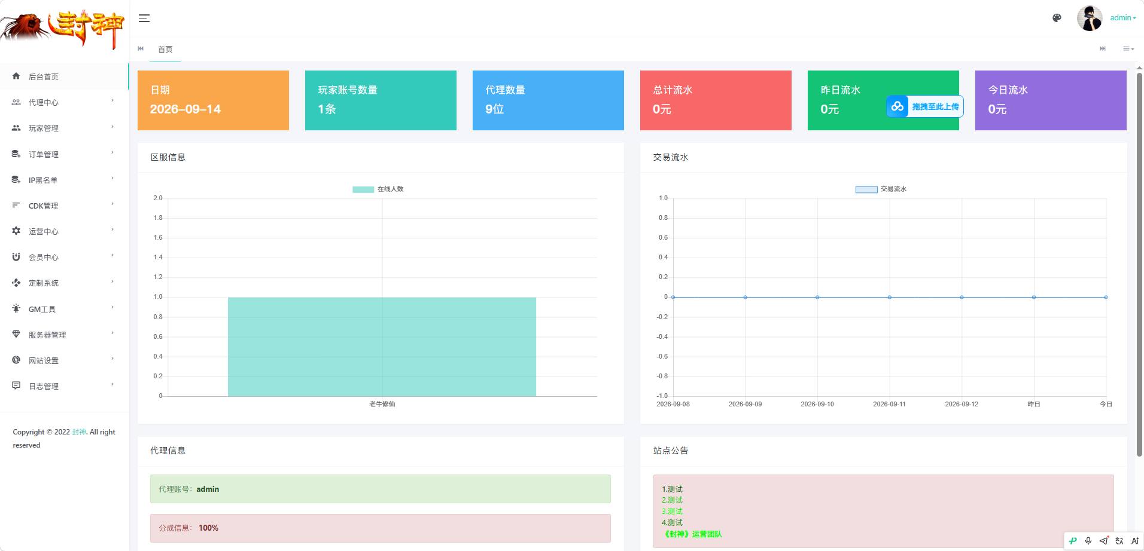The image size is (1144, 551).
Task: Select the 首页 tab
Action: (x=165, y=49)
